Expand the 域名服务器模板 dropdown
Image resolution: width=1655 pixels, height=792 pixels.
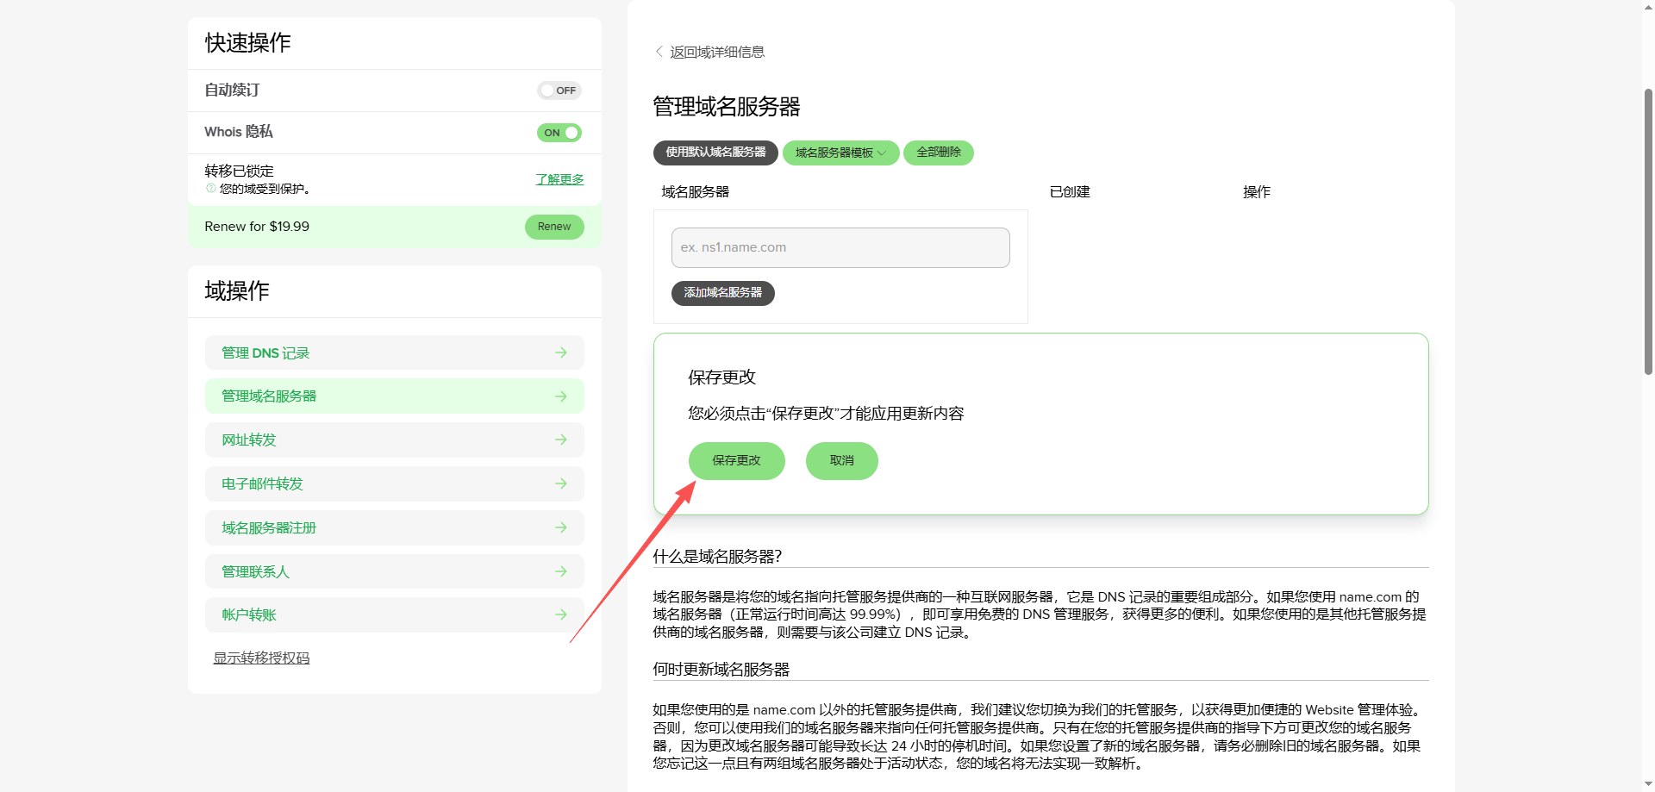click(840, 153)
